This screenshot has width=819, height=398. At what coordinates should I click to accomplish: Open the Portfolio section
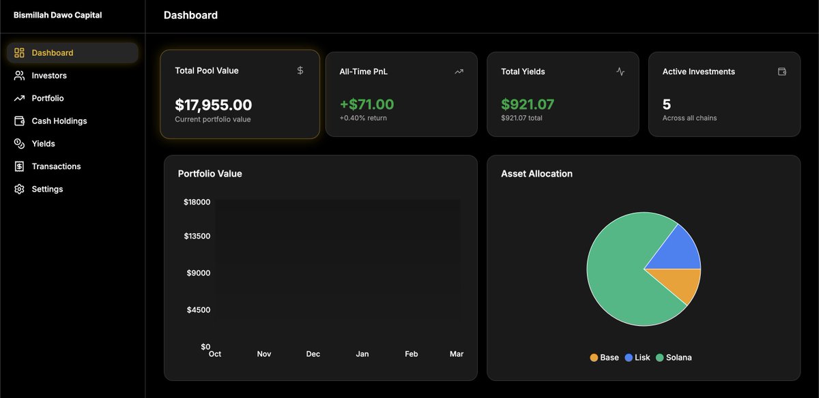(72, 98)
